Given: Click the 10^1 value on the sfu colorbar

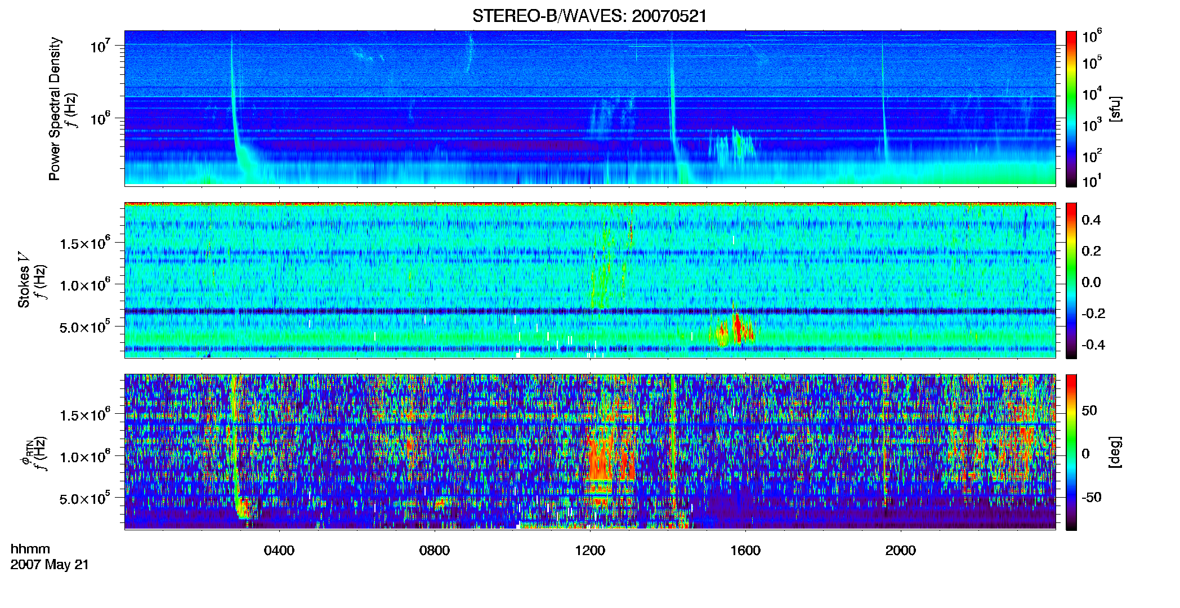Looking at the screenshot, I should (1092, 181).
